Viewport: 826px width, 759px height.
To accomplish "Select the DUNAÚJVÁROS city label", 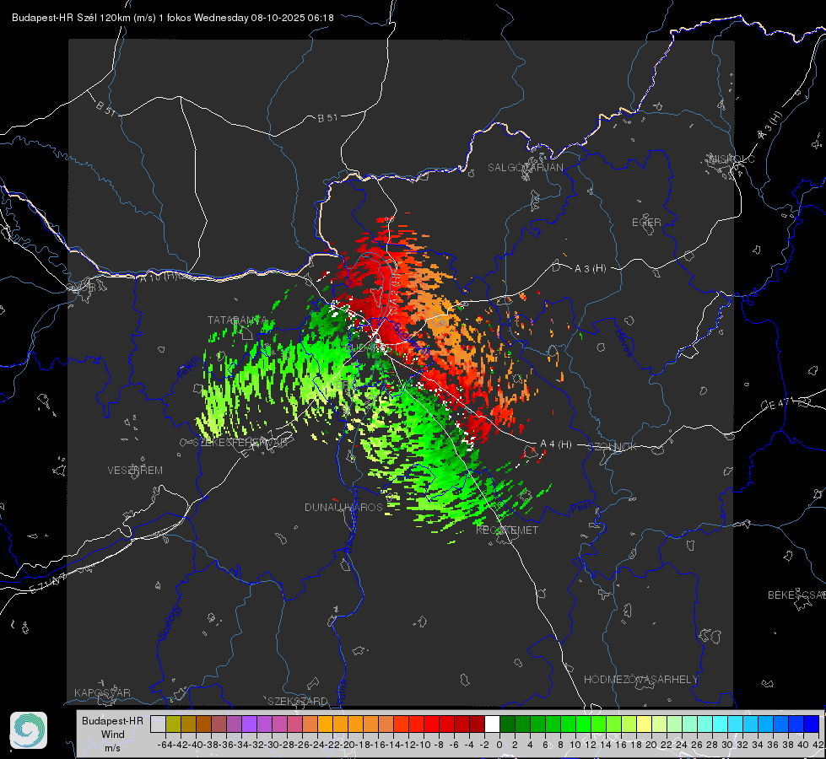I will [343, 507].
